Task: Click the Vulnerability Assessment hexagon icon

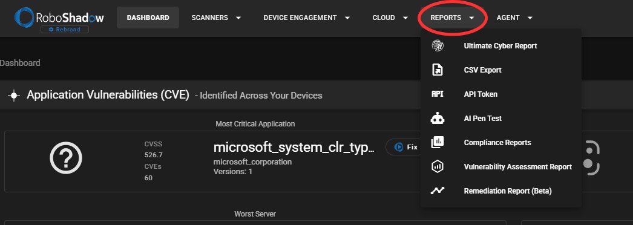Action: point(438,166)
